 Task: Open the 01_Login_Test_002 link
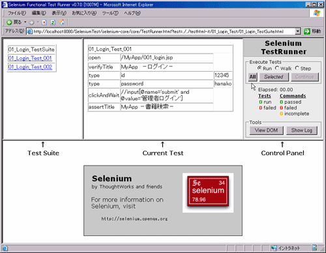[30, 67]
